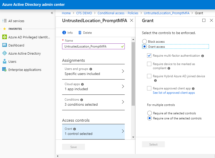Show info for Require multi-factor authentication
The image size is (215, 158).
point(203,56)
